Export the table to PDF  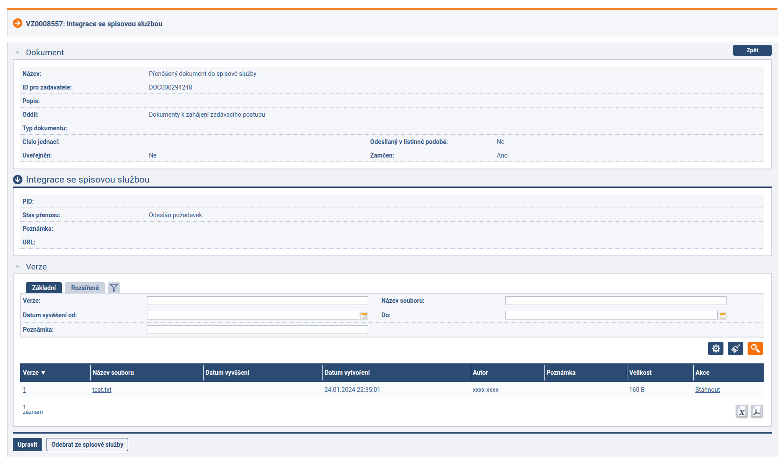[756, 412]
